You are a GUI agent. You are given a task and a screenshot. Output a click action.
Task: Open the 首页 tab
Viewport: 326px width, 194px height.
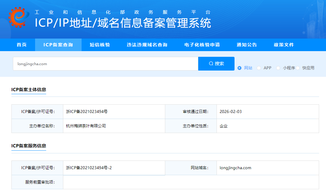(x=22, y=45)
